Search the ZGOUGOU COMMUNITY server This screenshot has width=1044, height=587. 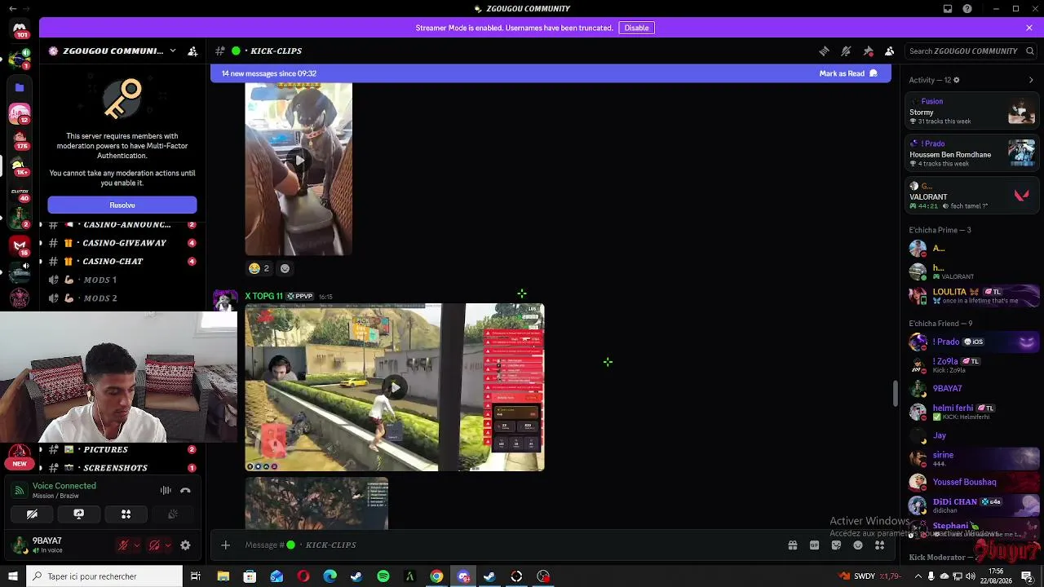[x=971, y=51]
